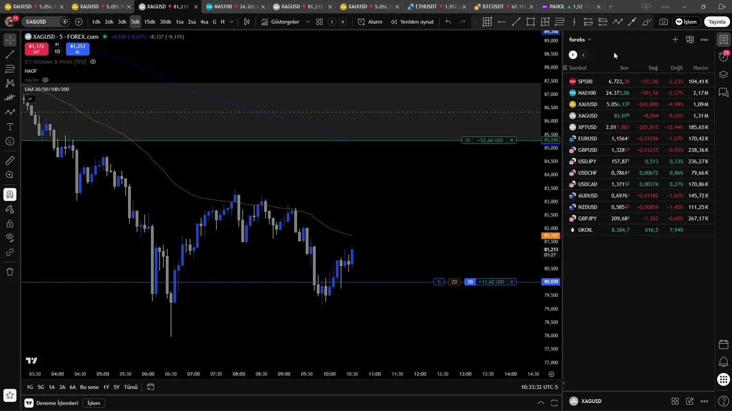
Task: Click the trash remove objects icon
Action: (10, 272)
